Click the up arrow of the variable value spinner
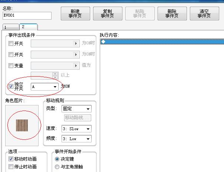This screenshot has width=224, height=172. [x=55, y=74]
